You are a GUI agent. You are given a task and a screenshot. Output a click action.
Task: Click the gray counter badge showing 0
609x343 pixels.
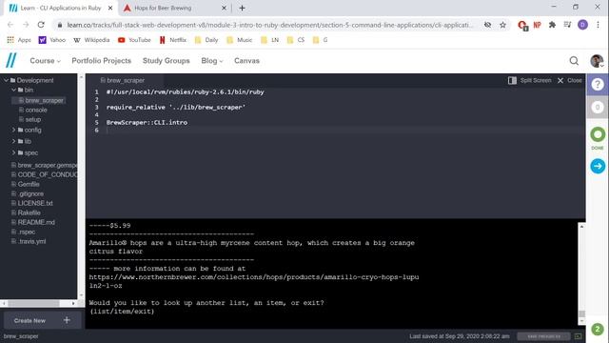(x=598, y=107)
